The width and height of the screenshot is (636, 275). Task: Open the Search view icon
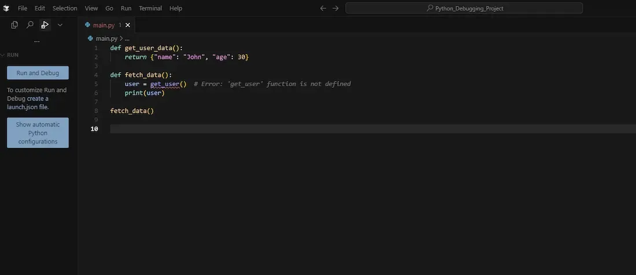point(29,25)
